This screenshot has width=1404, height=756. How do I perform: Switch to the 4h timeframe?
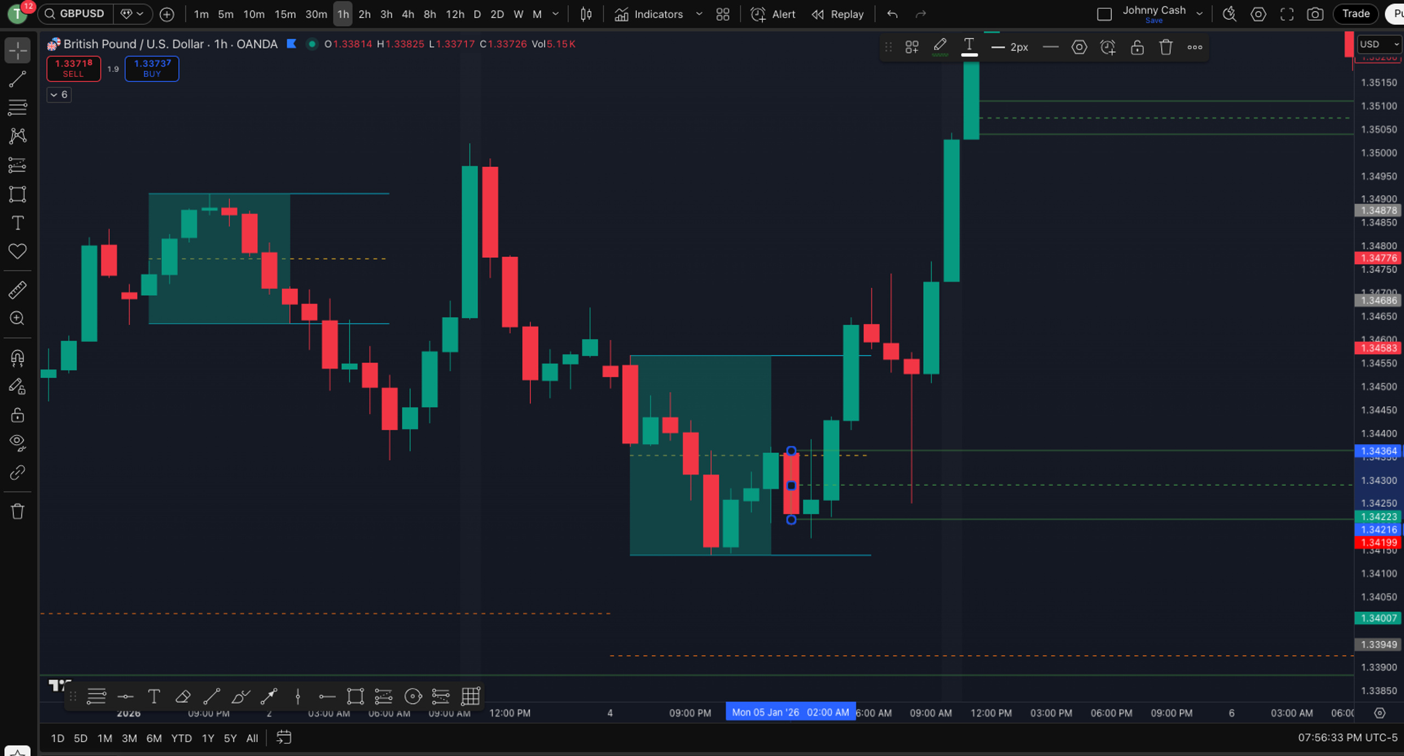click(x=408, y=14)
